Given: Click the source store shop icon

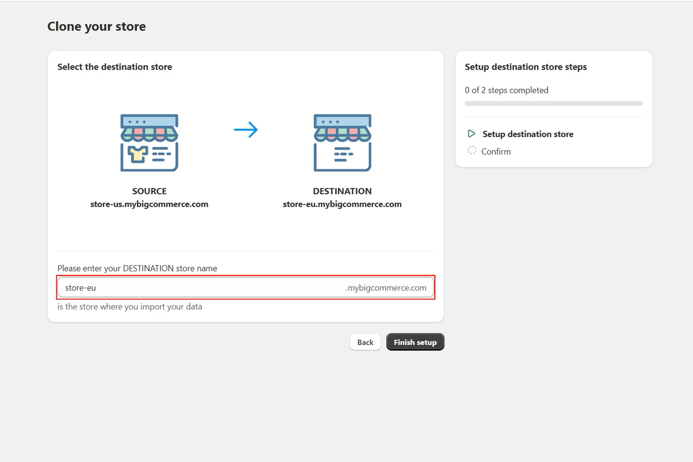Looking at the screenshot, I should click(x=149, y=143).
